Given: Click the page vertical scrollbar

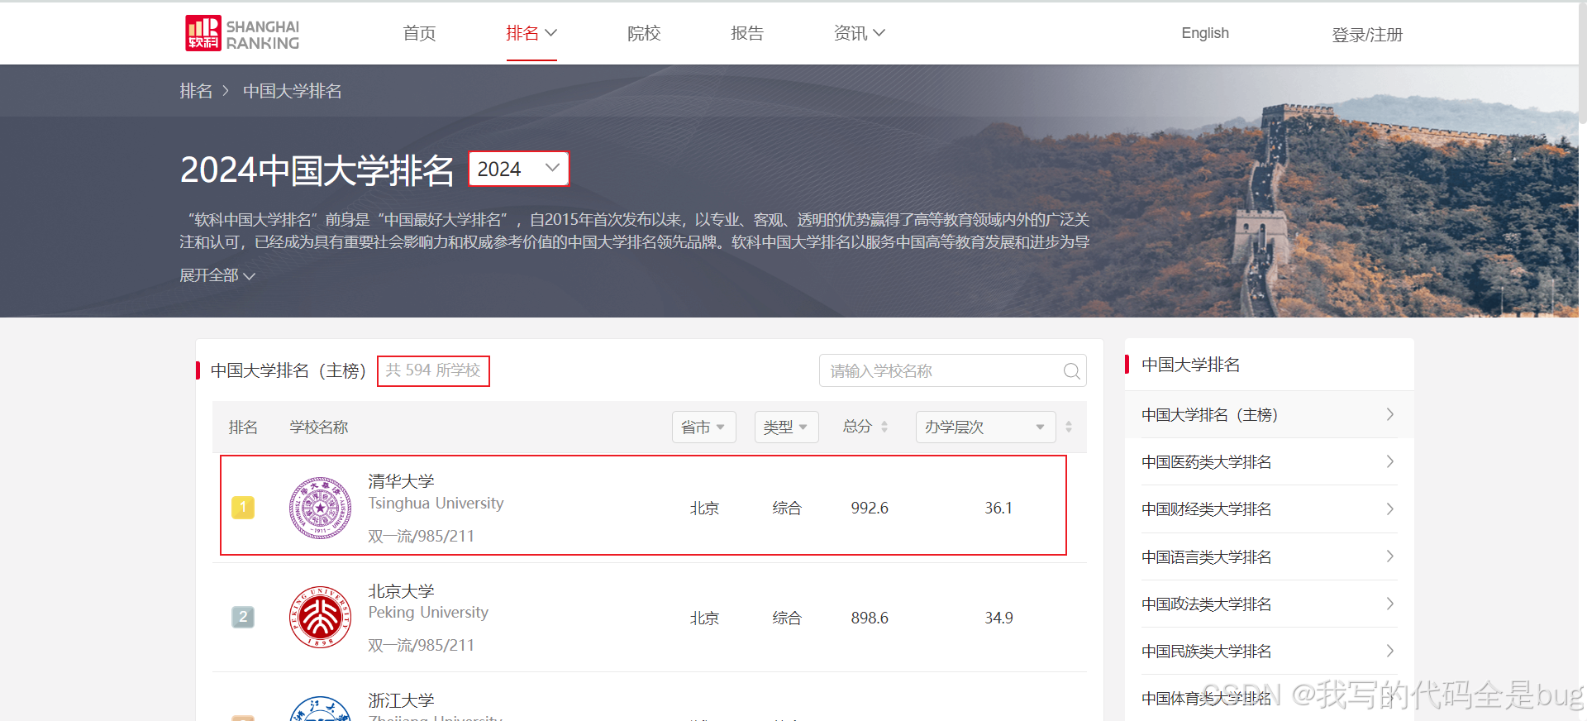Looking at the screenshot, I should 1582,63.
